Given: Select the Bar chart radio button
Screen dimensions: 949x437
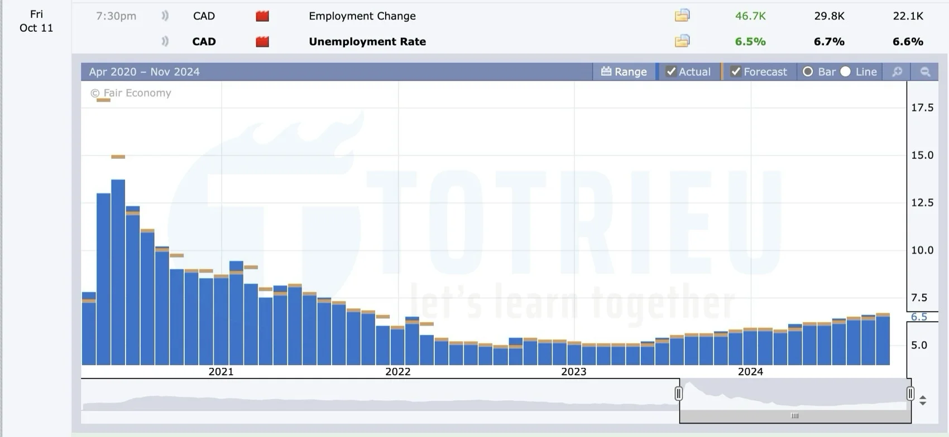Looking at the screenshot, I should [808, 72].
